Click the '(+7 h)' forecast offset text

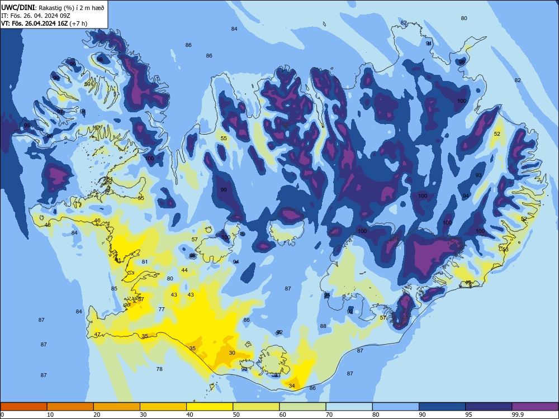click(x=78, y=23)
